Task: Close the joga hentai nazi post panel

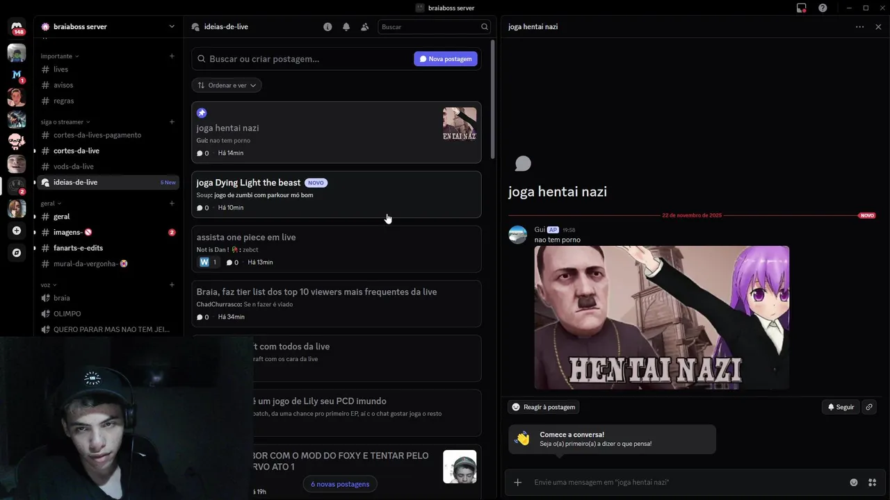Action: coord(878,27)
